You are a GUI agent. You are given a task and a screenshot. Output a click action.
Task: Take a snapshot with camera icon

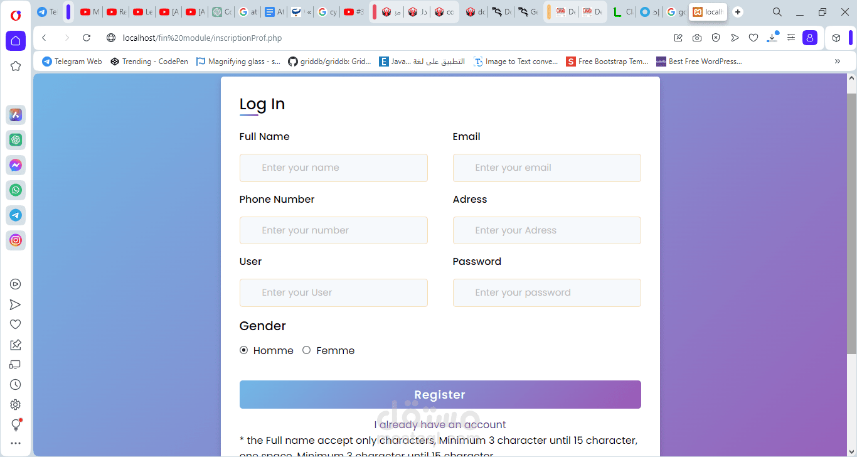697,38
